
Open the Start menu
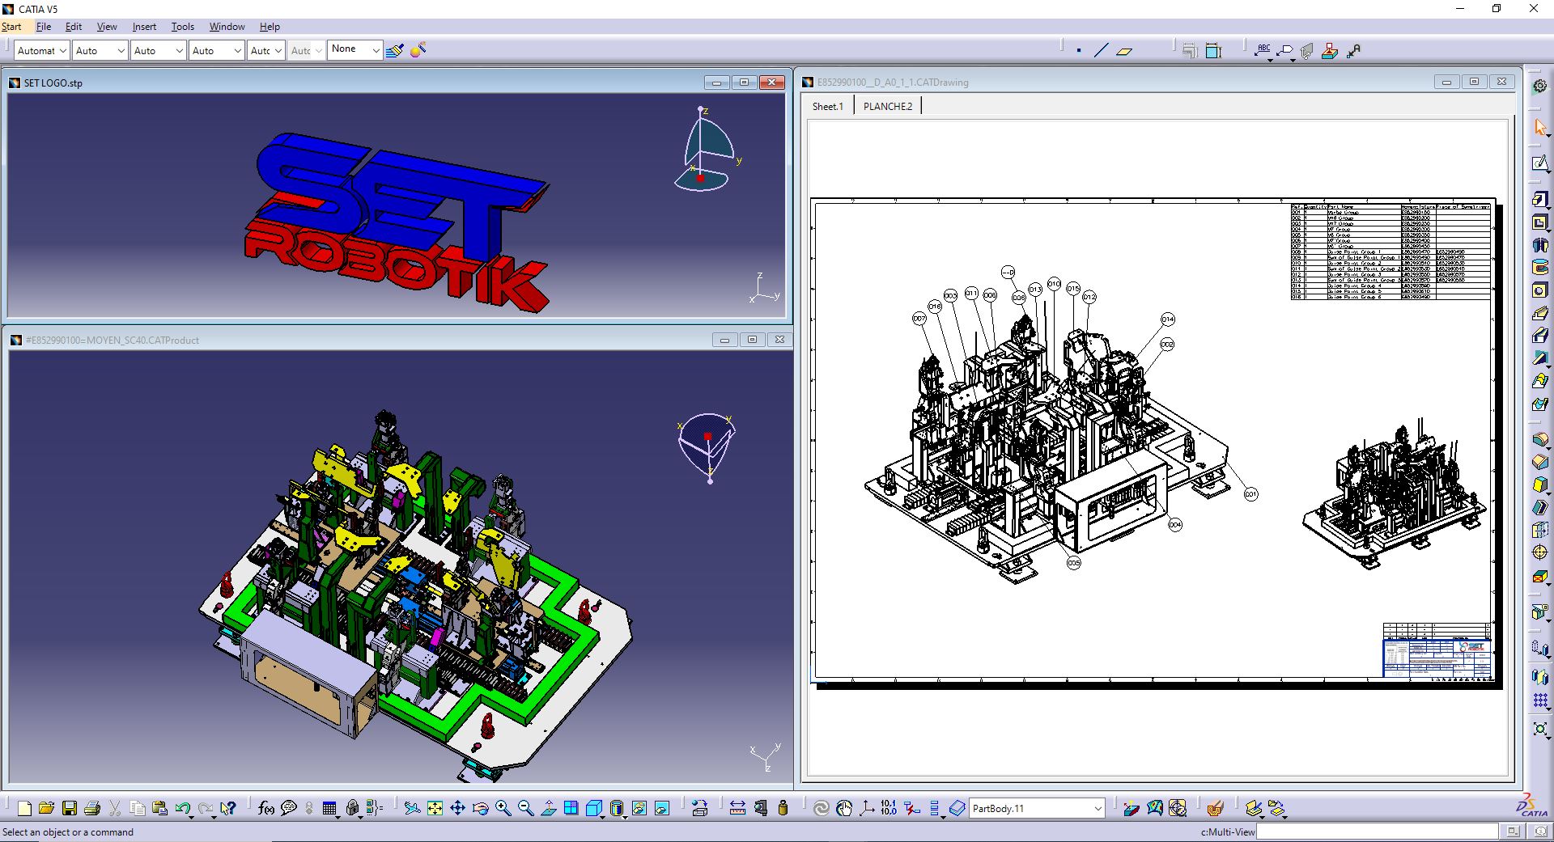(11, 27)
